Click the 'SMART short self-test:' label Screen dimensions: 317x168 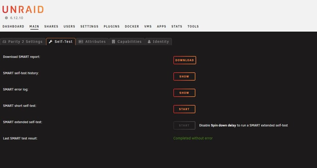tap(20, 106)
